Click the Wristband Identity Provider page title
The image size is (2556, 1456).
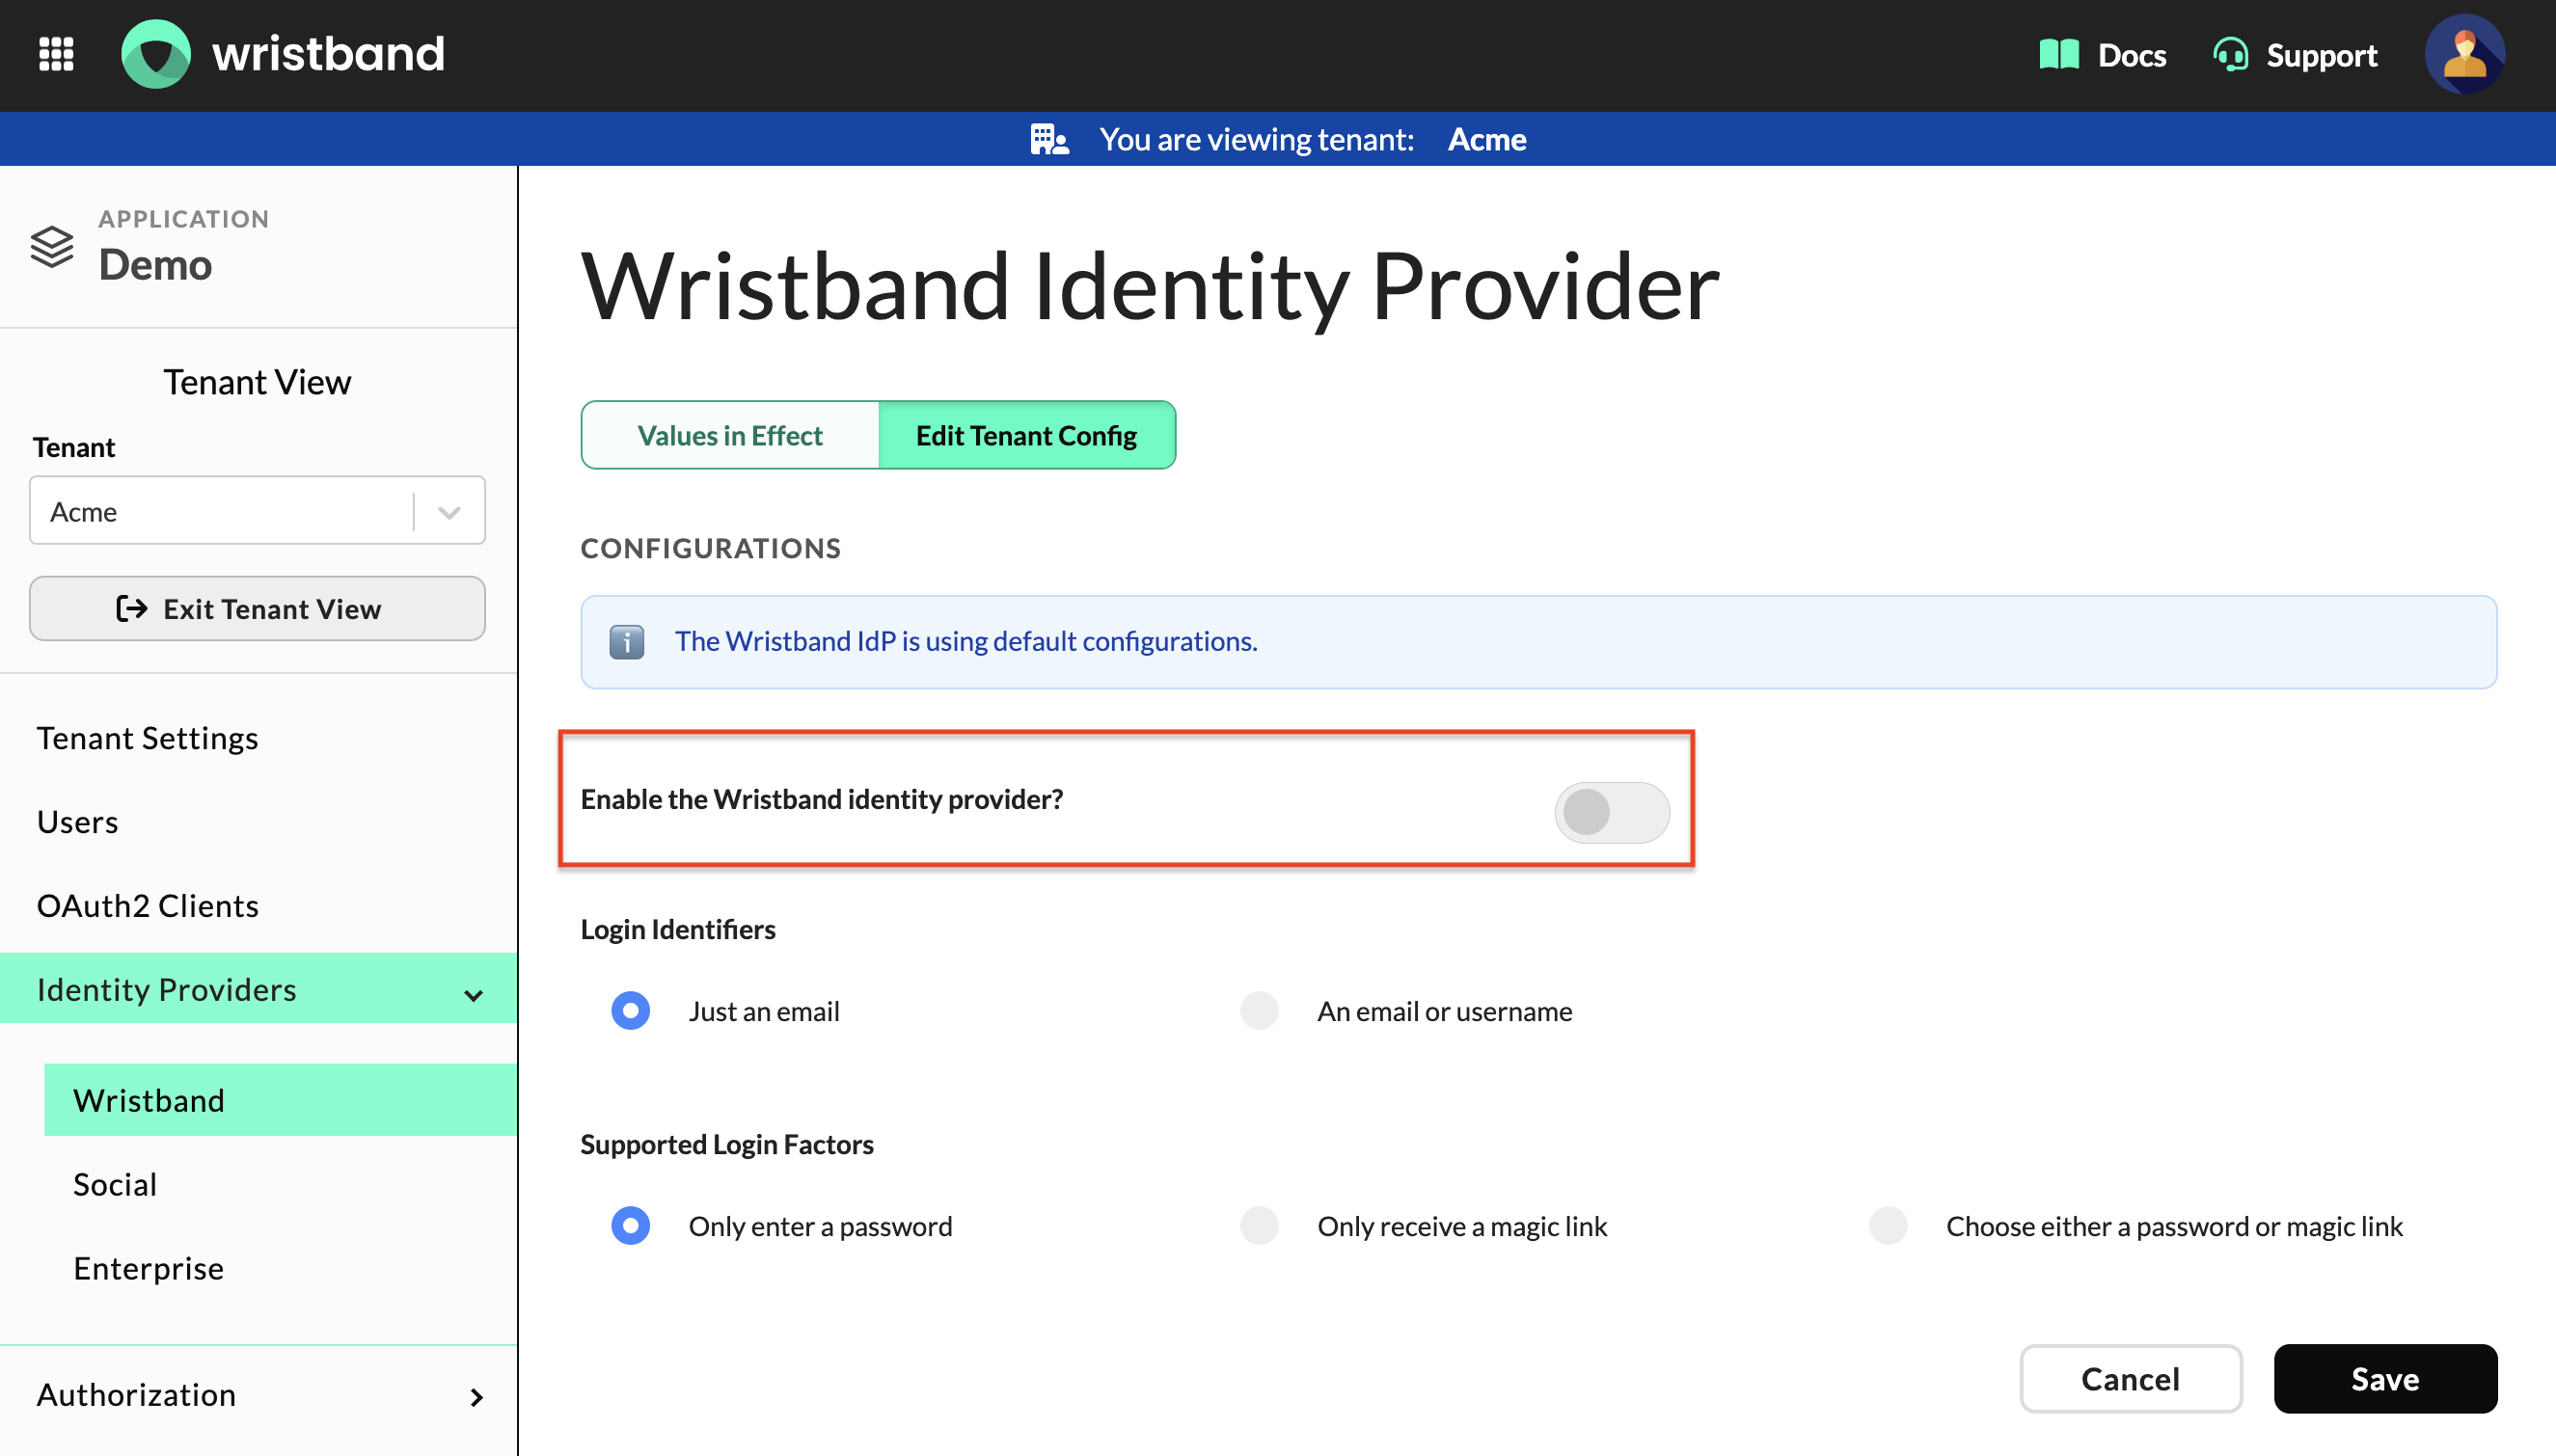(1150, 287)
